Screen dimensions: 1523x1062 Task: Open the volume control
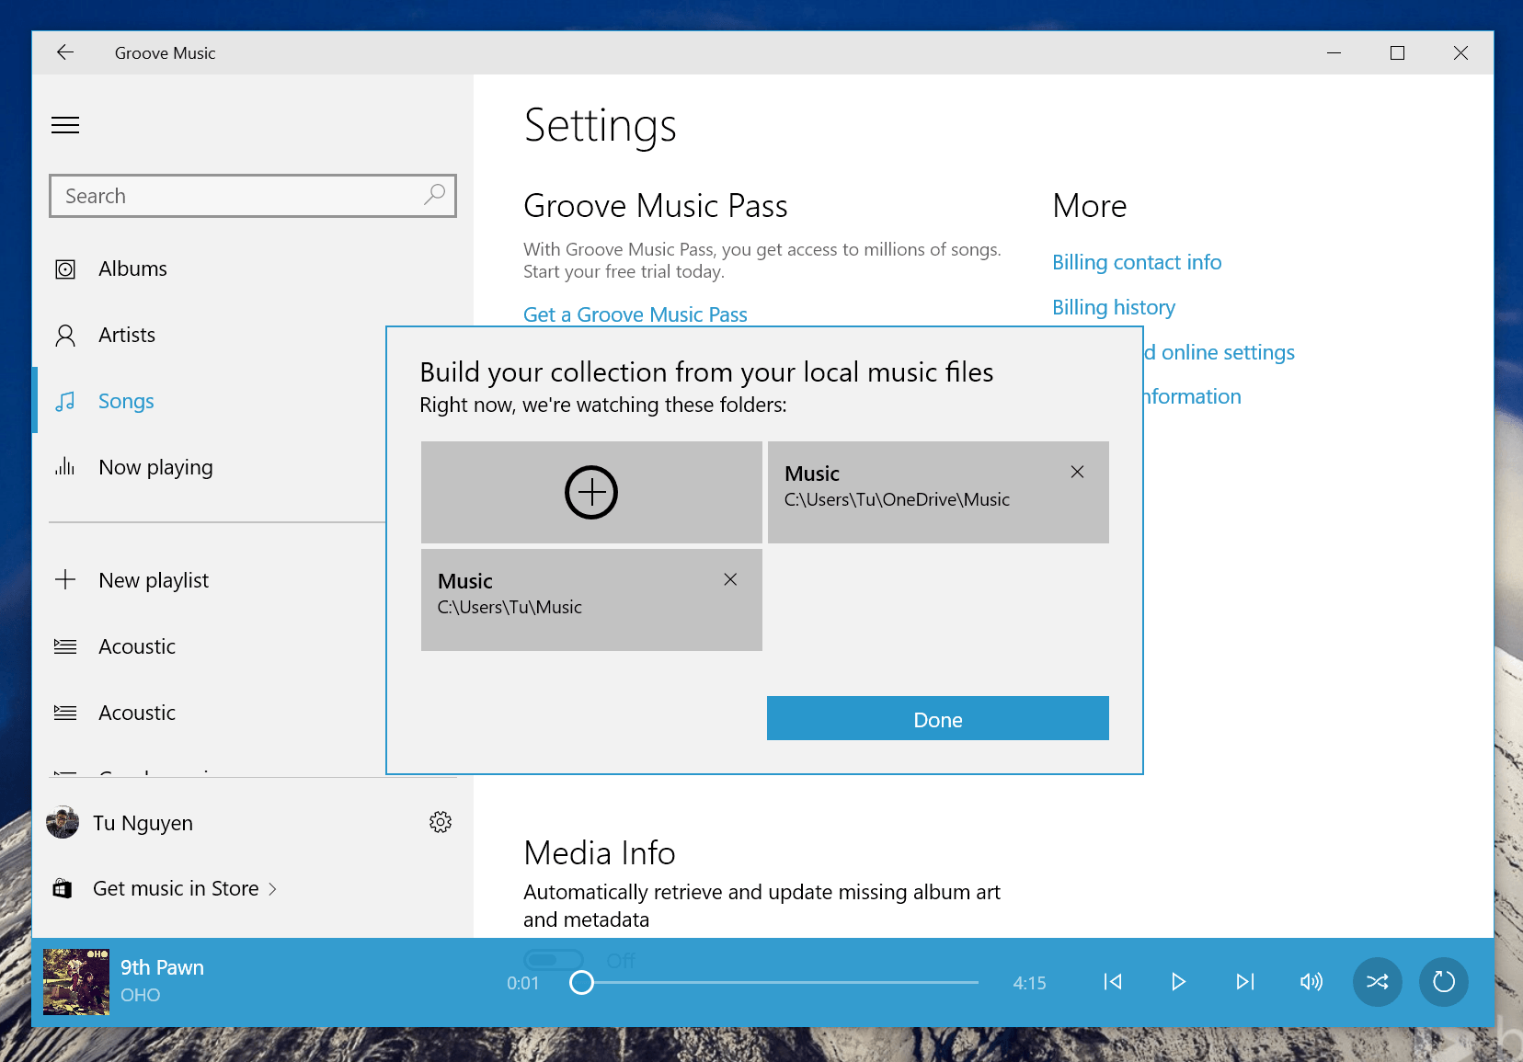click(1311, 982)
